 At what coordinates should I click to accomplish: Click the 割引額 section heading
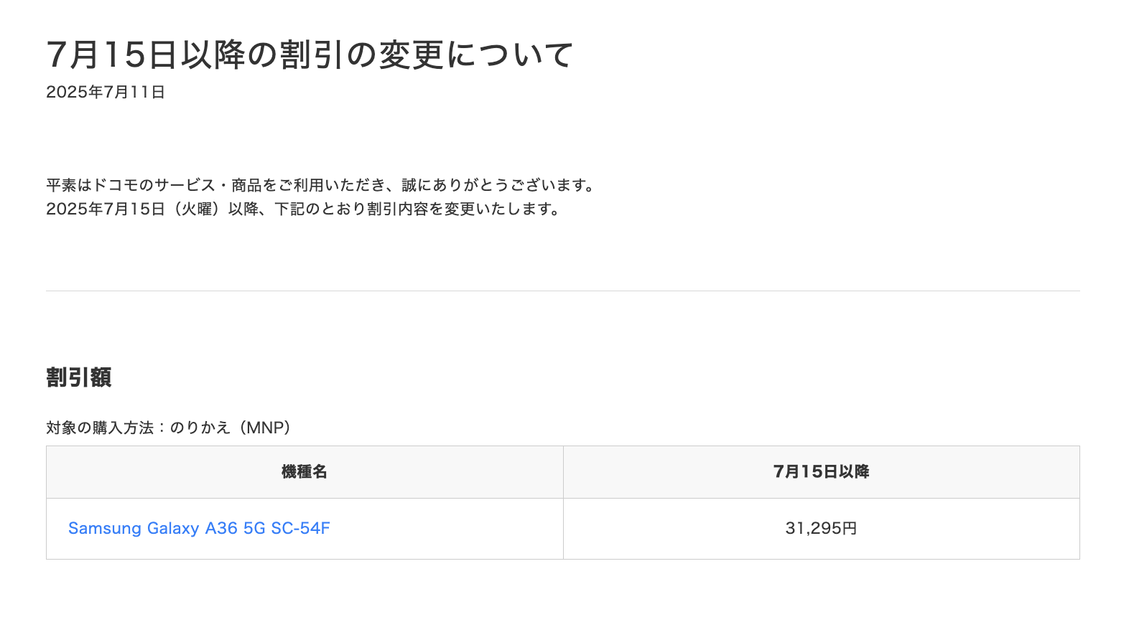pos(79,377)
